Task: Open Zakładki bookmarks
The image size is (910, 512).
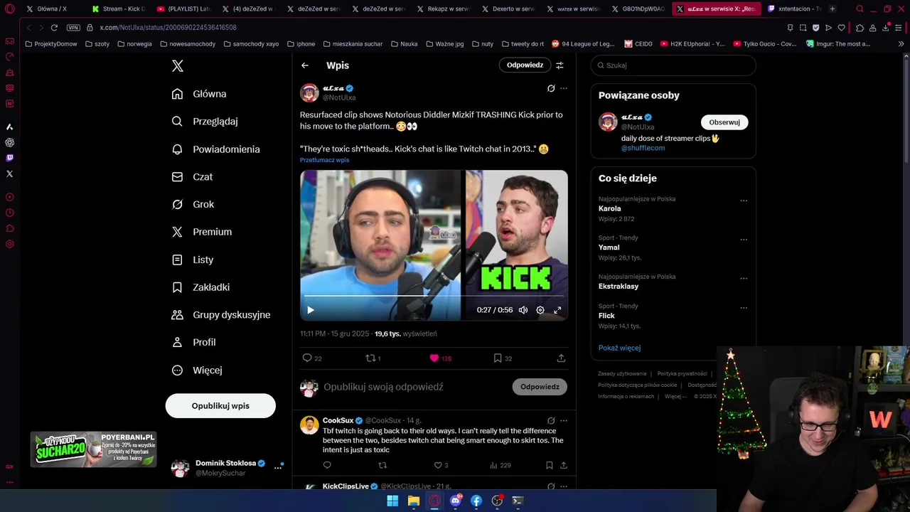Action: point(200,287)
